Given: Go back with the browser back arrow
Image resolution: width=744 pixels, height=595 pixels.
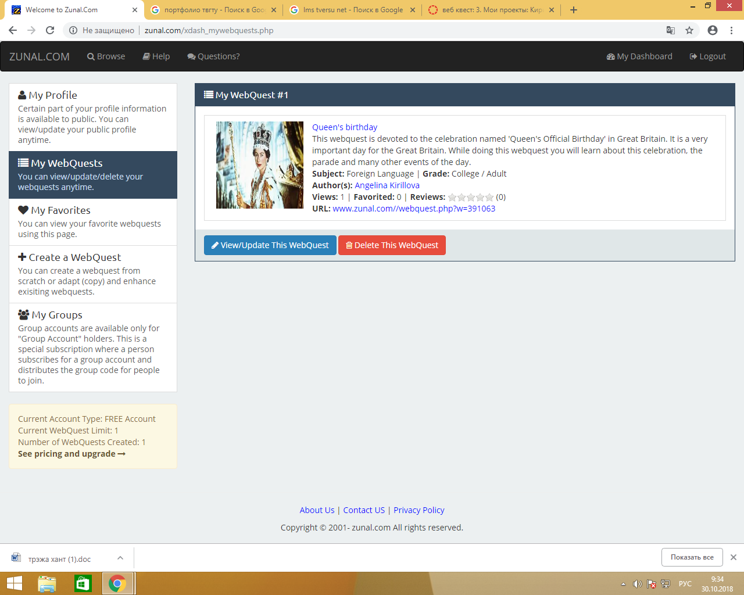Looking at the screenshot, I should (13, 30).
